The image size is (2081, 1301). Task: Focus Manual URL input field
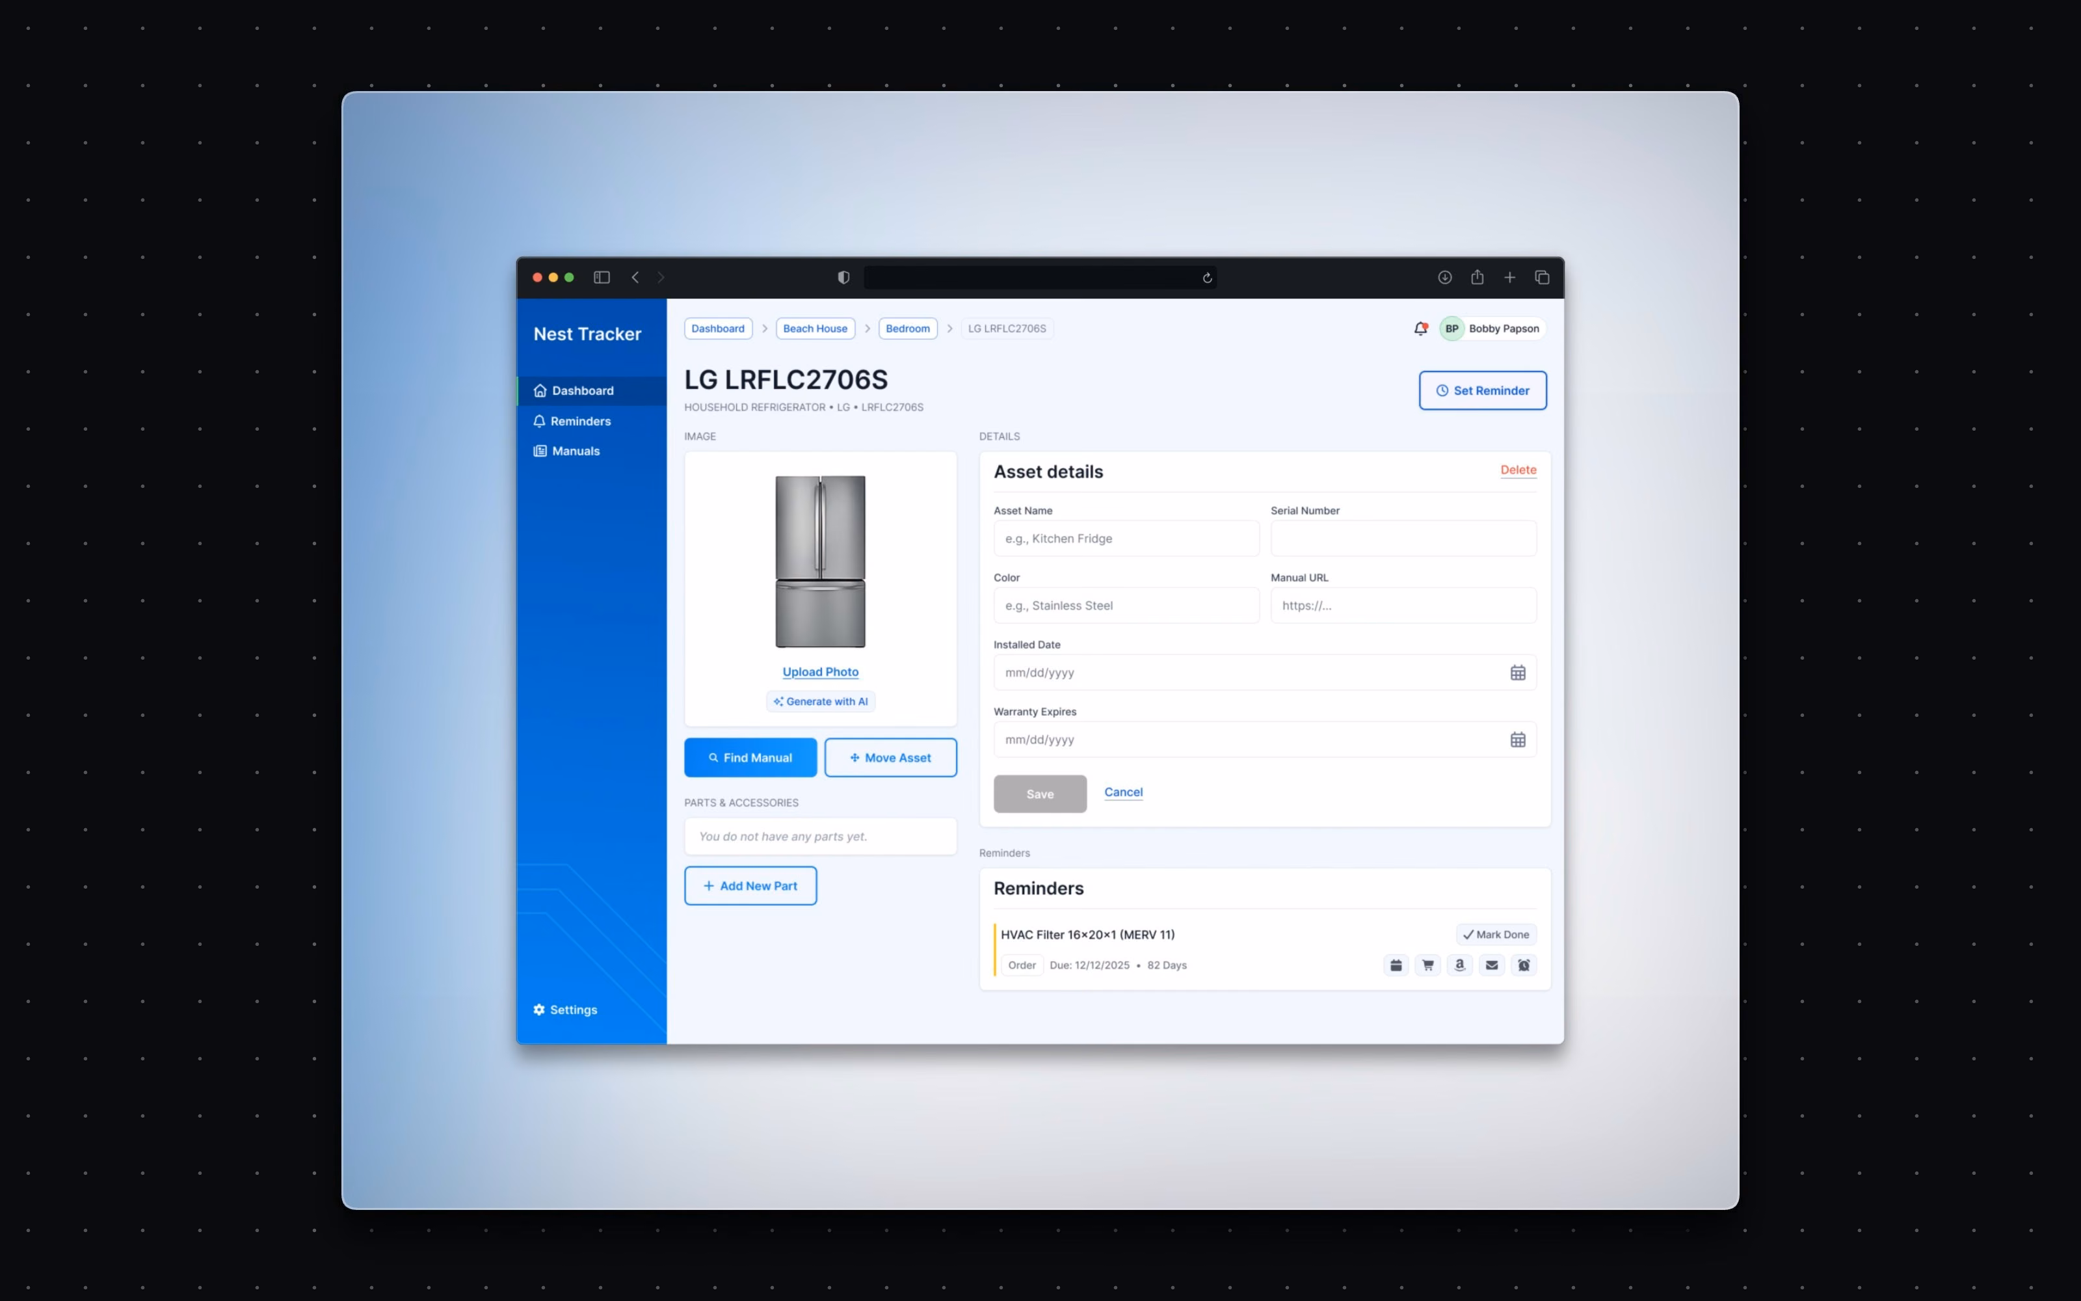[x=1403, y=606]
